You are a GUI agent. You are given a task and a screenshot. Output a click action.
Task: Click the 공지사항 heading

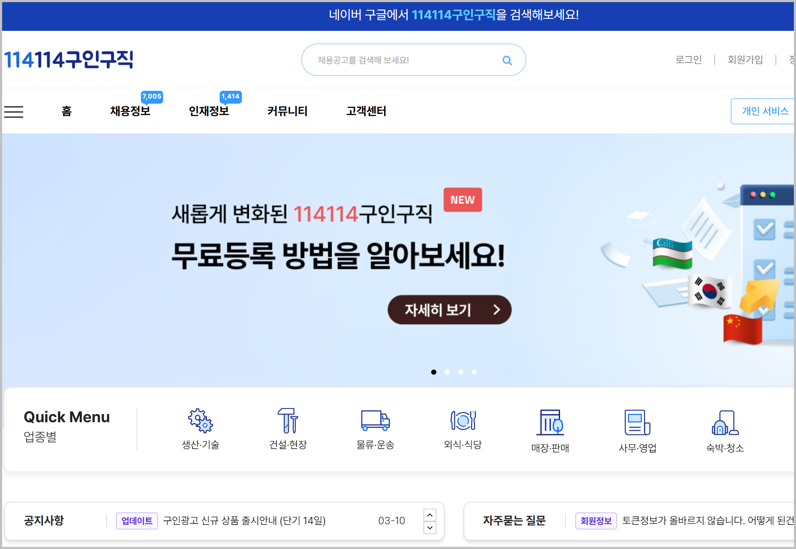click(44, 520)
